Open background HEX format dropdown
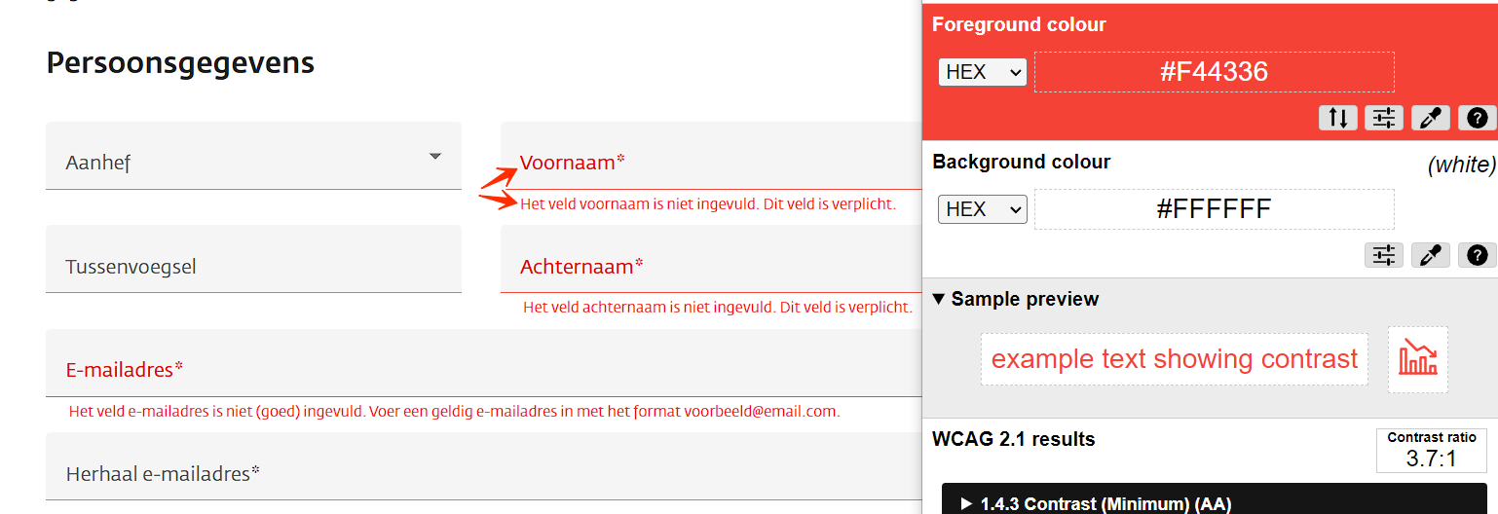This screenshot has height=514, width=1498. (982, 209)
